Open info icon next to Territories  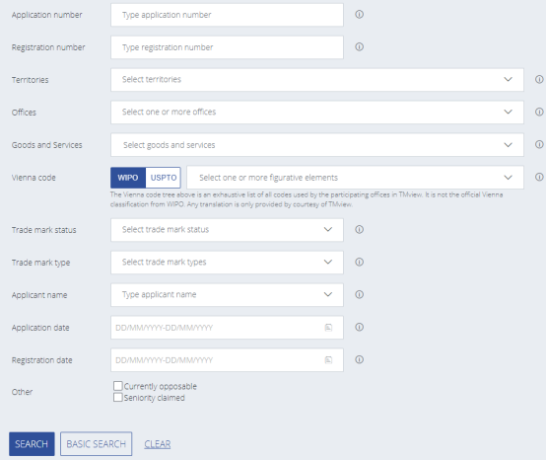pyautogui.click(x=539, y=80)
